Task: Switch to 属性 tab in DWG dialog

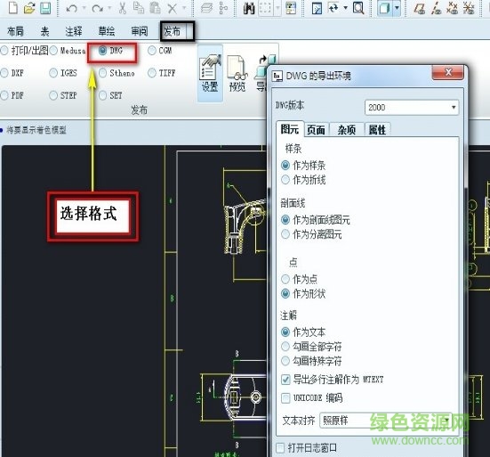Action: tap(377, 129)
